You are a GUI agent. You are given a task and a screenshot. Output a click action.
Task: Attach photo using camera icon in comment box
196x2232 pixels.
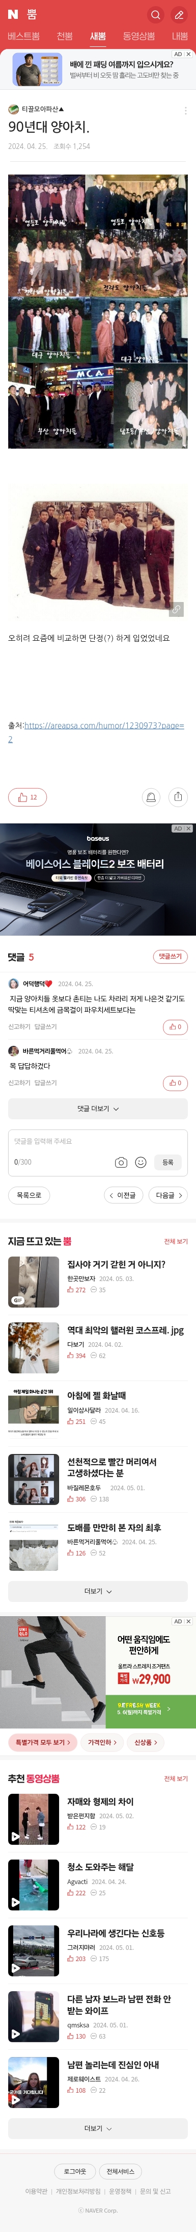tap(121, 1162)
